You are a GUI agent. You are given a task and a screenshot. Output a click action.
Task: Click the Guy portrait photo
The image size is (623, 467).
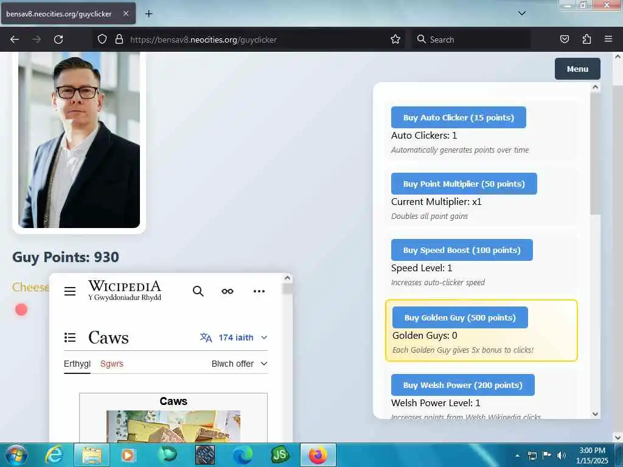click(x=79, y=140)
